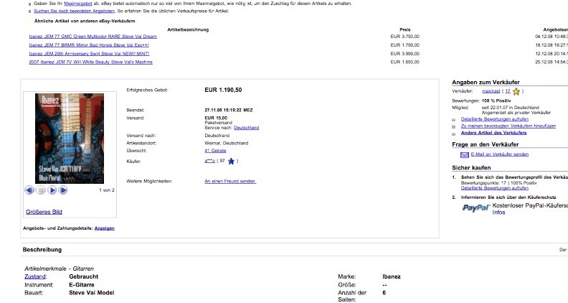The width and height of the screenshot is (568, 303).
Task: Click the envelope email icon
Action: click(465, 154)
